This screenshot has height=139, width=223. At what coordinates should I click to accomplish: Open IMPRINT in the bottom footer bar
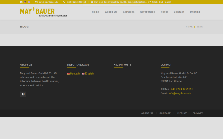[181, 113]
